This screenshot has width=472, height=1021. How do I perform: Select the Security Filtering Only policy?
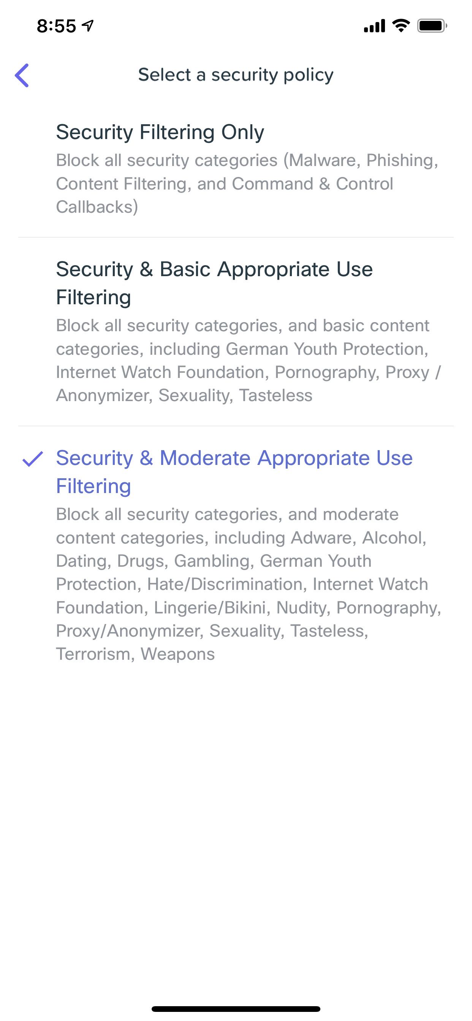pos(160,132)
